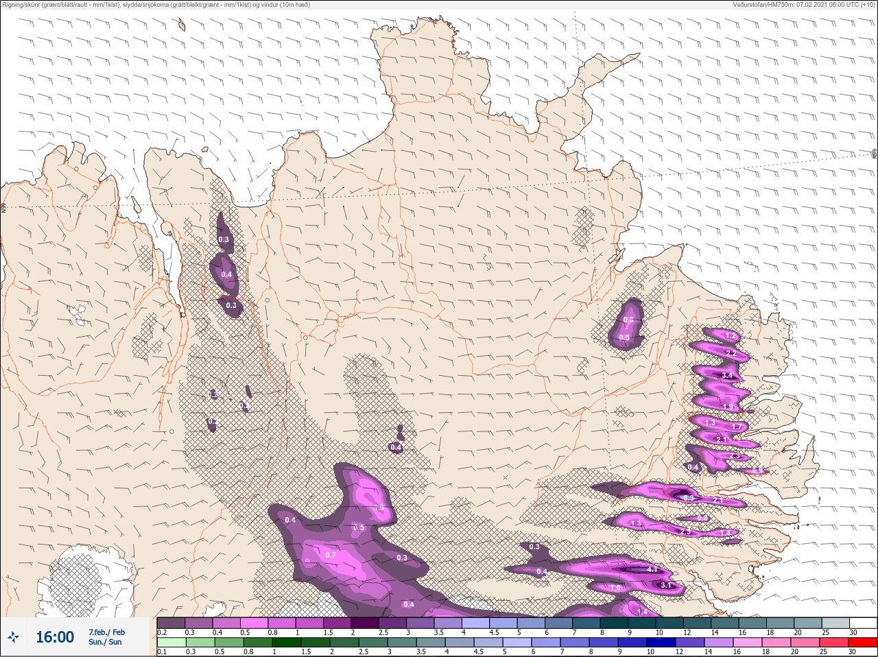Viewport: 878px width, 657px height.
Task: Click the '4.1' precipitation value on map
Action: coord(652,569)
